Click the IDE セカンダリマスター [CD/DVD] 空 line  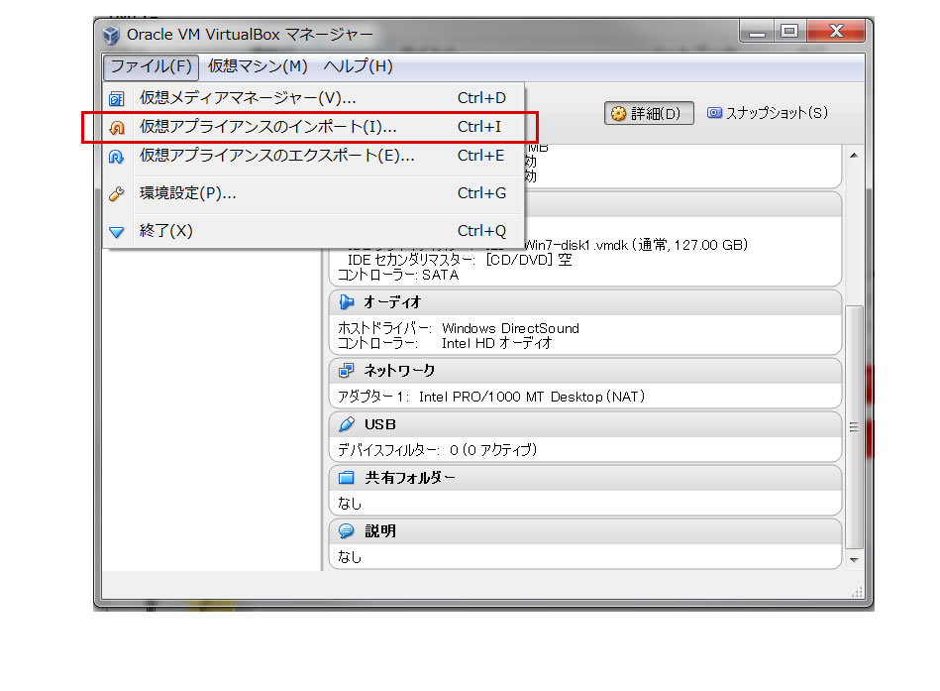[x=460, y=261]
